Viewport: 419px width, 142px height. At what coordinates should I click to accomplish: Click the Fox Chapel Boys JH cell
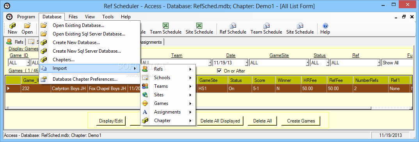pos(107,89)
